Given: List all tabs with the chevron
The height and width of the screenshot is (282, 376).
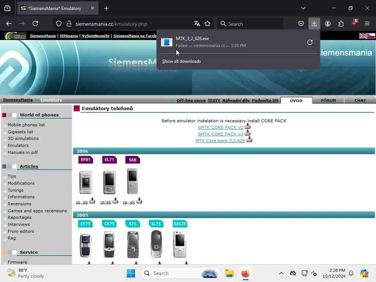Looking at the screenshot, I should click(303, 8).
